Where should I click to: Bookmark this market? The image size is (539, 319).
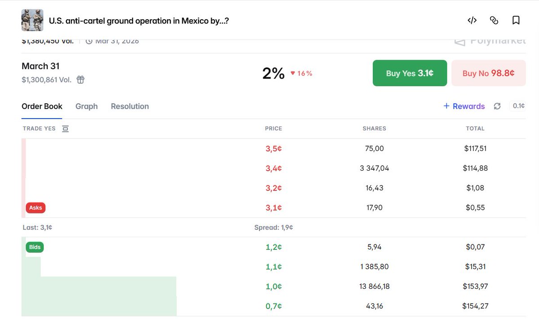(x=516, y=20)
